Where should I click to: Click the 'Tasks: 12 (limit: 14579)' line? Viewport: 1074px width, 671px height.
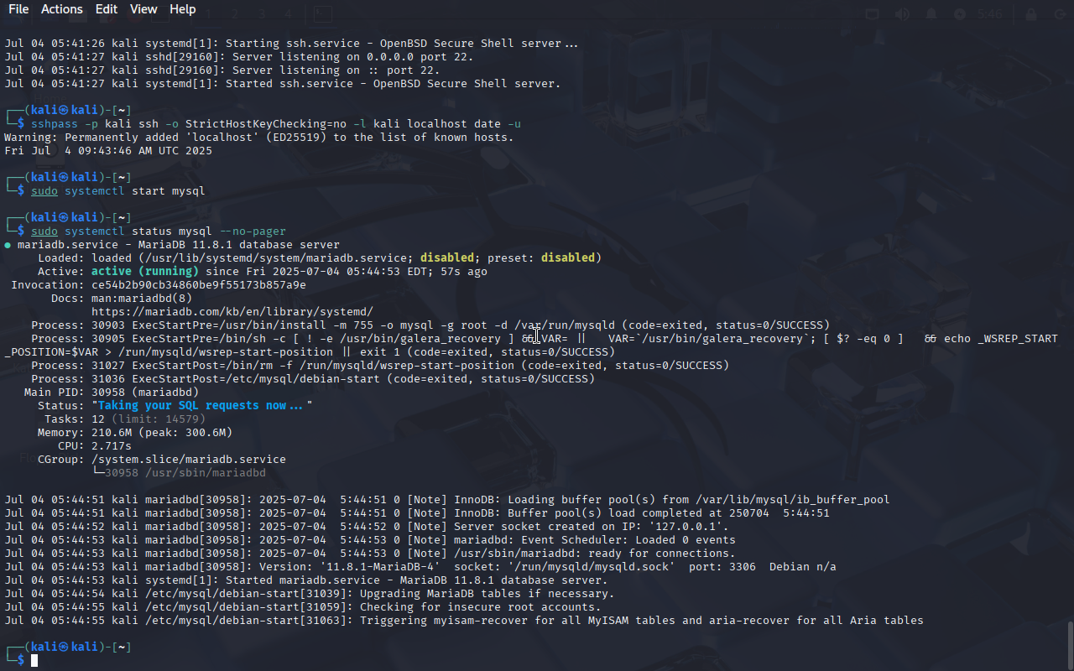click(125, 419)
